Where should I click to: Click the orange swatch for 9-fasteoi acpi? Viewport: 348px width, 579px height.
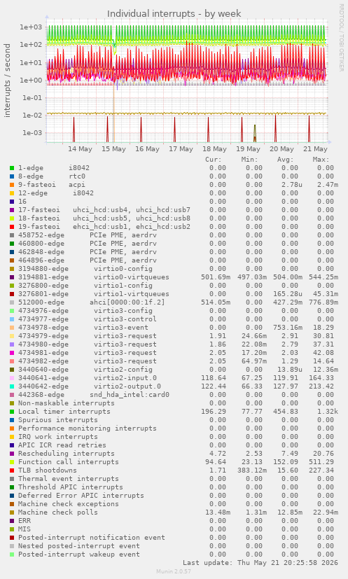coord(12,185)
